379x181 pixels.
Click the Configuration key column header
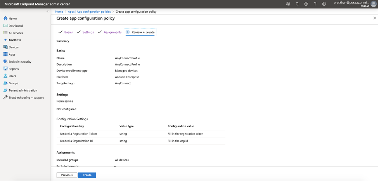coord(72,126)
